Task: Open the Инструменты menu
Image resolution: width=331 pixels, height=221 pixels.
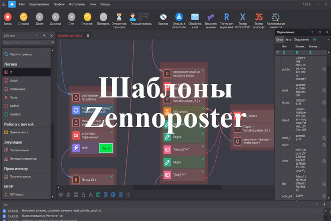Action: (77, 4)
